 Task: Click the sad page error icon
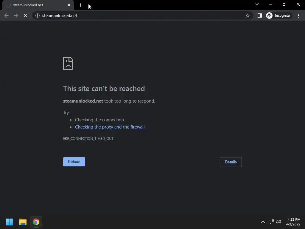pyautogui.click(x=68, y=64)
